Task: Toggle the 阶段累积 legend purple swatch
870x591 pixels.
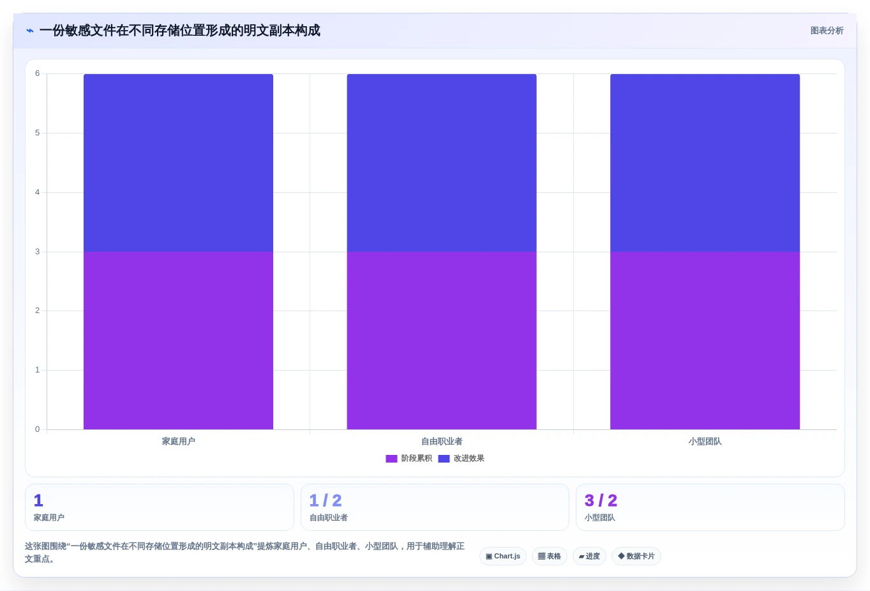Action: pyautogui.click(x=391, y=459)
